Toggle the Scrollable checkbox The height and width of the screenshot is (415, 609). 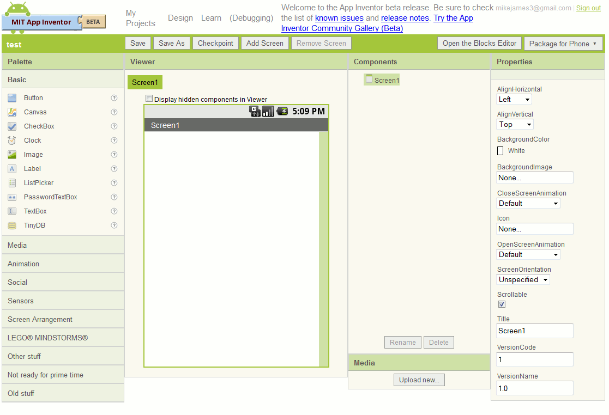coord(502,304)
